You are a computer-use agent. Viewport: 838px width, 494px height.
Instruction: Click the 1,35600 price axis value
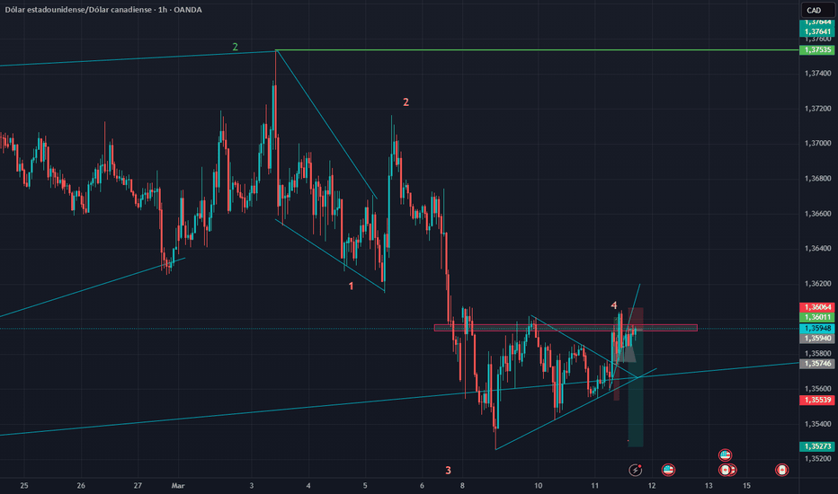pos(817,389)
